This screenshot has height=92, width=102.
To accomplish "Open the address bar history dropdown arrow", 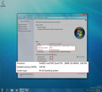I will pyautogui.click(x=64, y=18).
